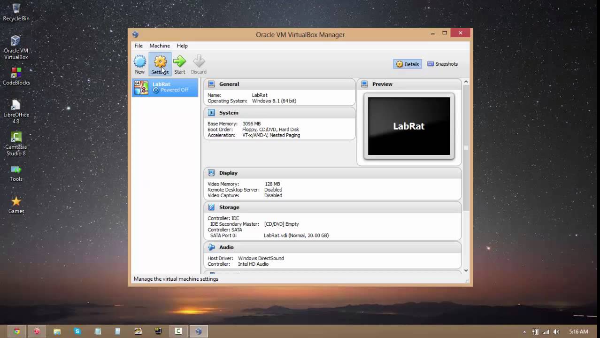
Task: Open Settings gear in toolbar
Action: 160,62
